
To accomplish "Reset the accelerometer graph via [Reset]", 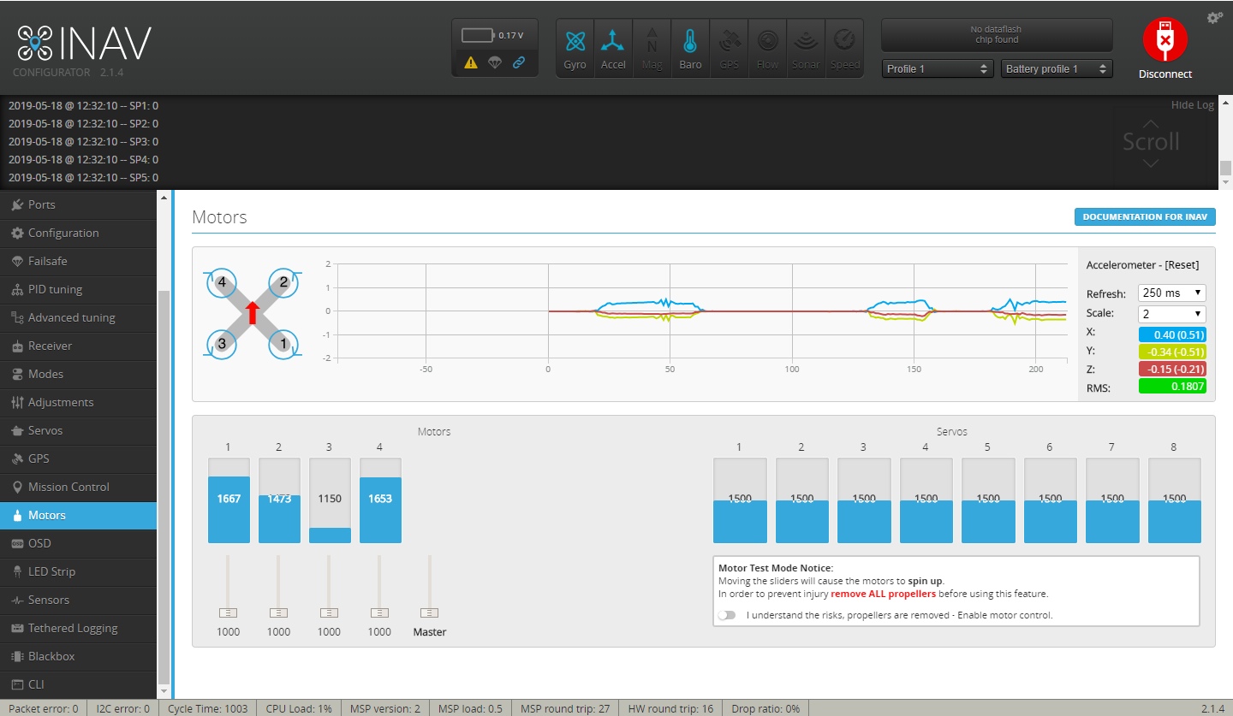I will [x=1182, y=265].
